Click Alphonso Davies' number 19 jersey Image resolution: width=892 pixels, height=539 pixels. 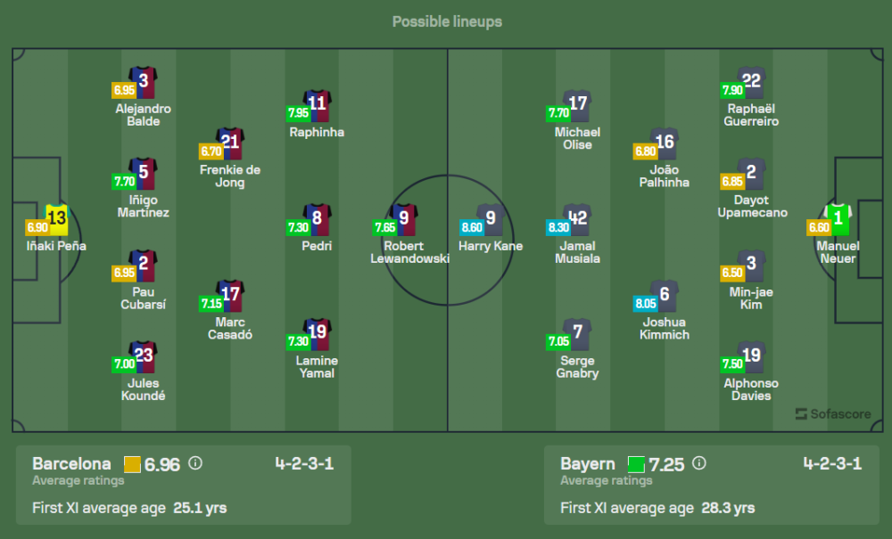click(x=751, y=356)
